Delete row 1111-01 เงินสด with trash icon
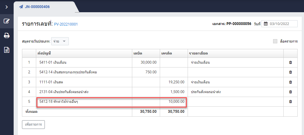Screen dimensions: 304x135 coord(290,82)
